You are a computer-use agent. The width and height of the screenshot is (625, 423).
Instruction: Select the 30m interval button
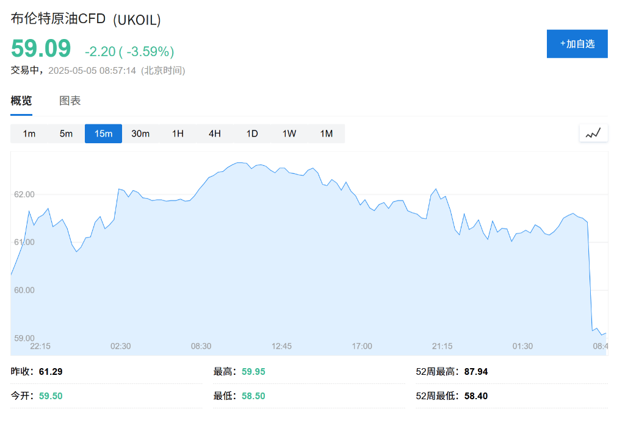140,133
